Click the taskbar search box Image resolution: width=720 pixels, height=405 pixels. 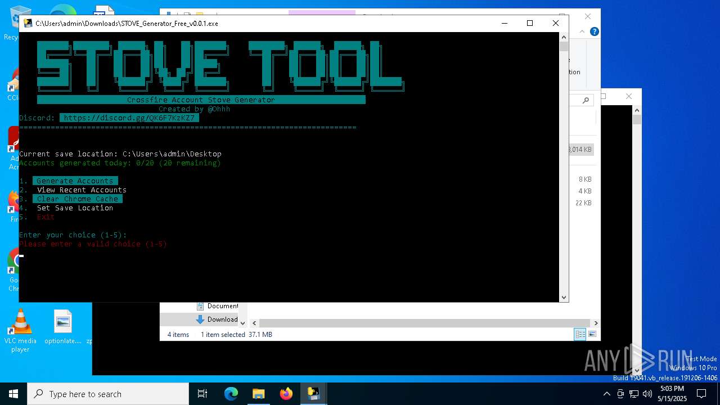coord(108,394)
